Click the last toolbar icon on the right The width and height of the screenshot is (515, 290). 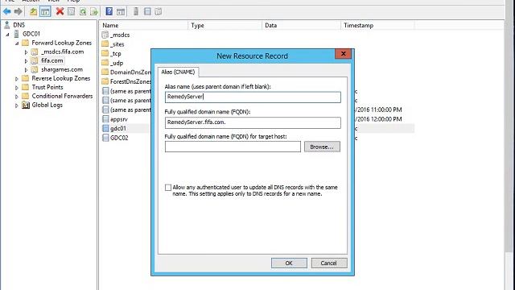(x=159, y=11)
